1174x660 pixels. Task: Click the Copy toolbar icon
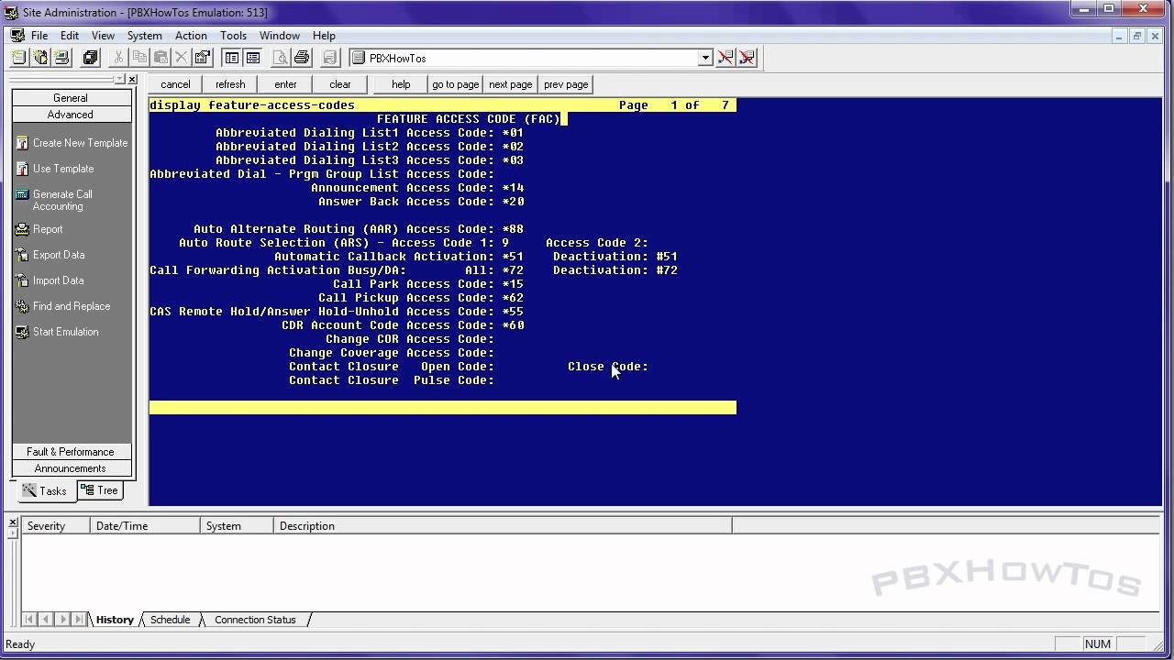139,58
